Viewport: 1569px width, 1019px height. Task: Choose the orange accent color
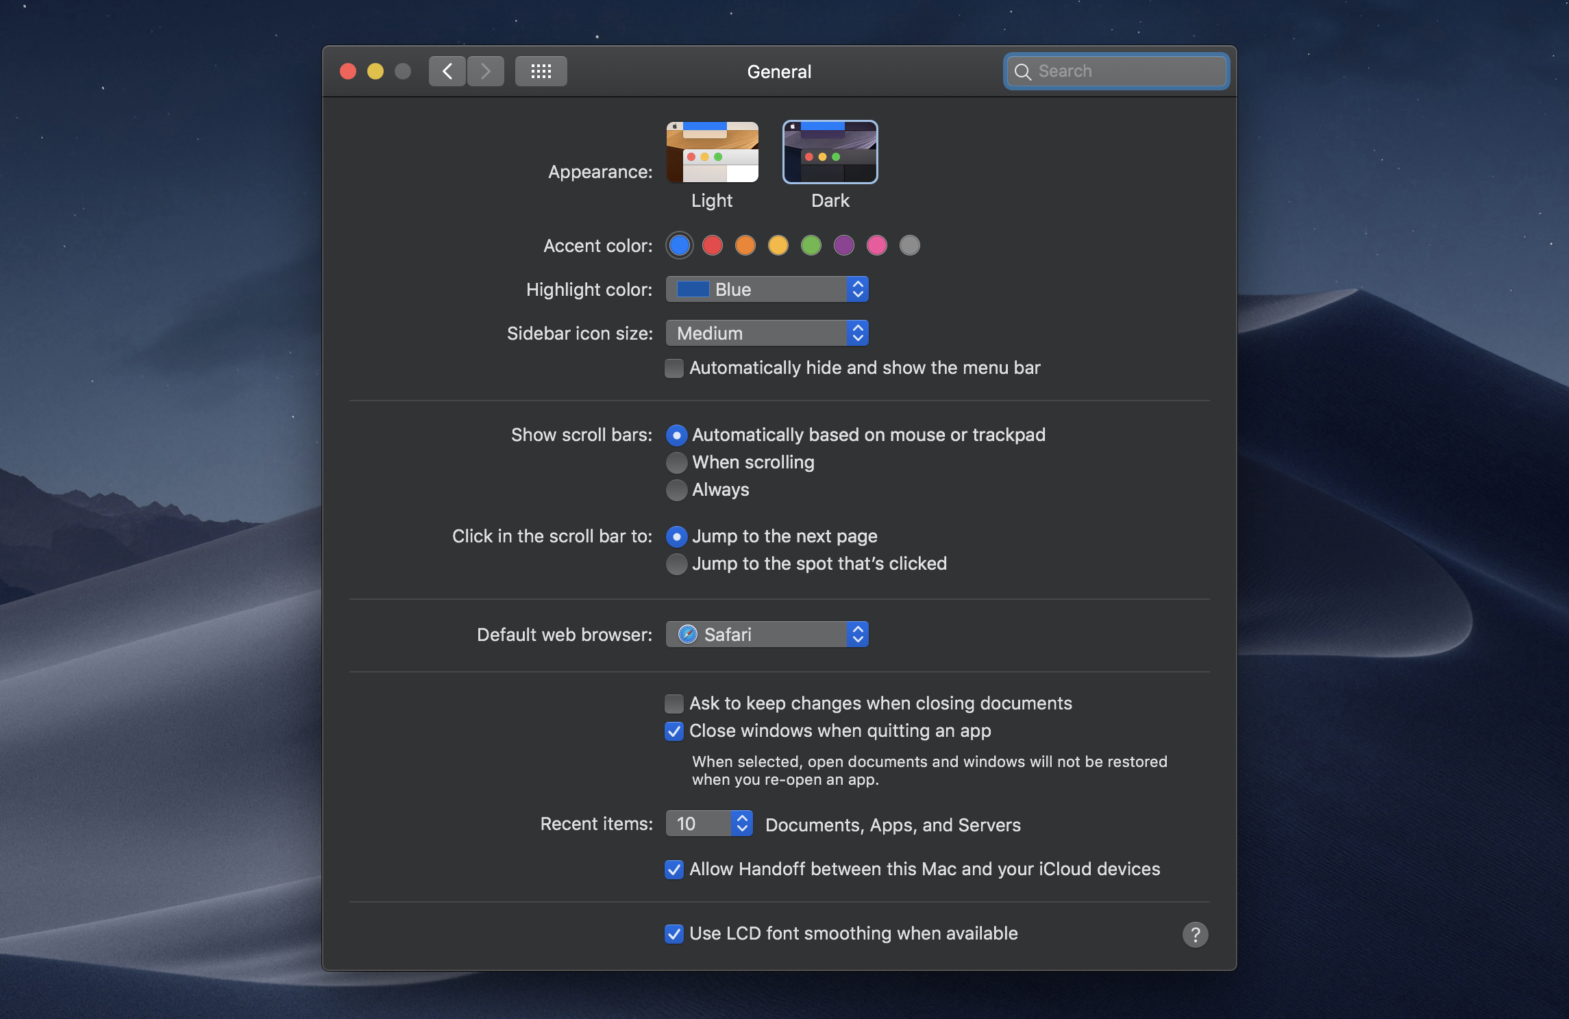745,245
